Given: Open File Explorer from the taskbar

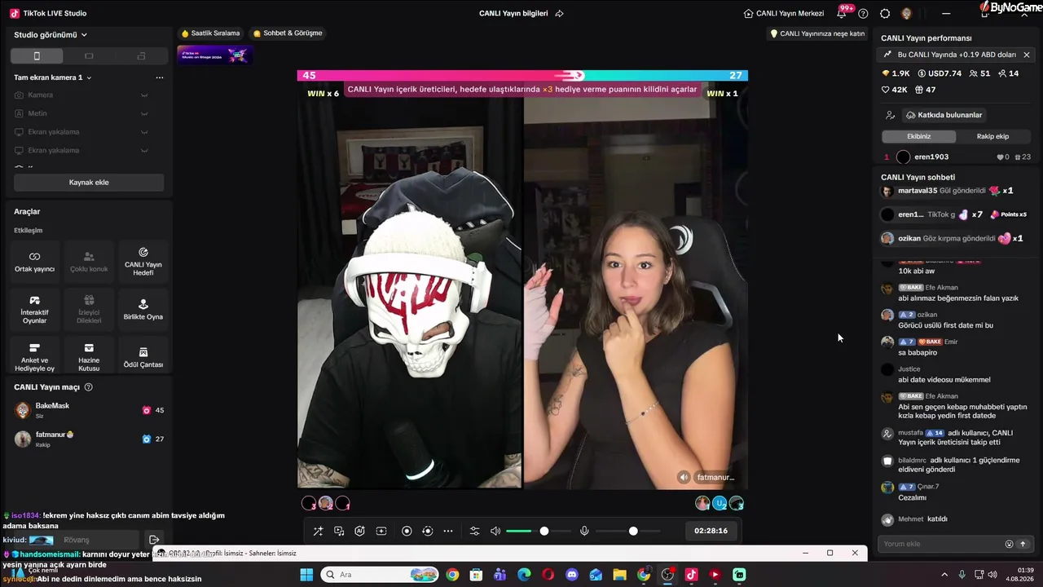Looking at the screenshot, I should tap(620, 575).
